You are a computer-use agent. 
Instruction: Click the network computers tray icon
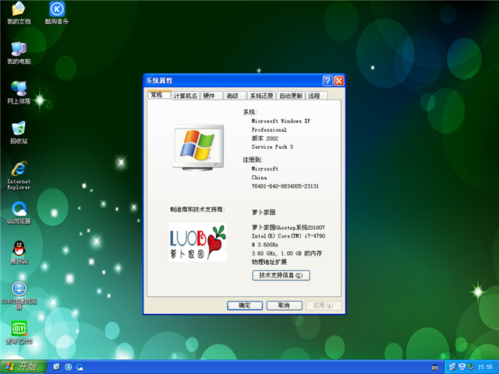point(452,367)
